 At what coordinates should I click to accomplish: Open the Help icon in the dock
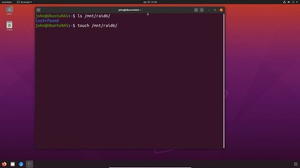21,164
